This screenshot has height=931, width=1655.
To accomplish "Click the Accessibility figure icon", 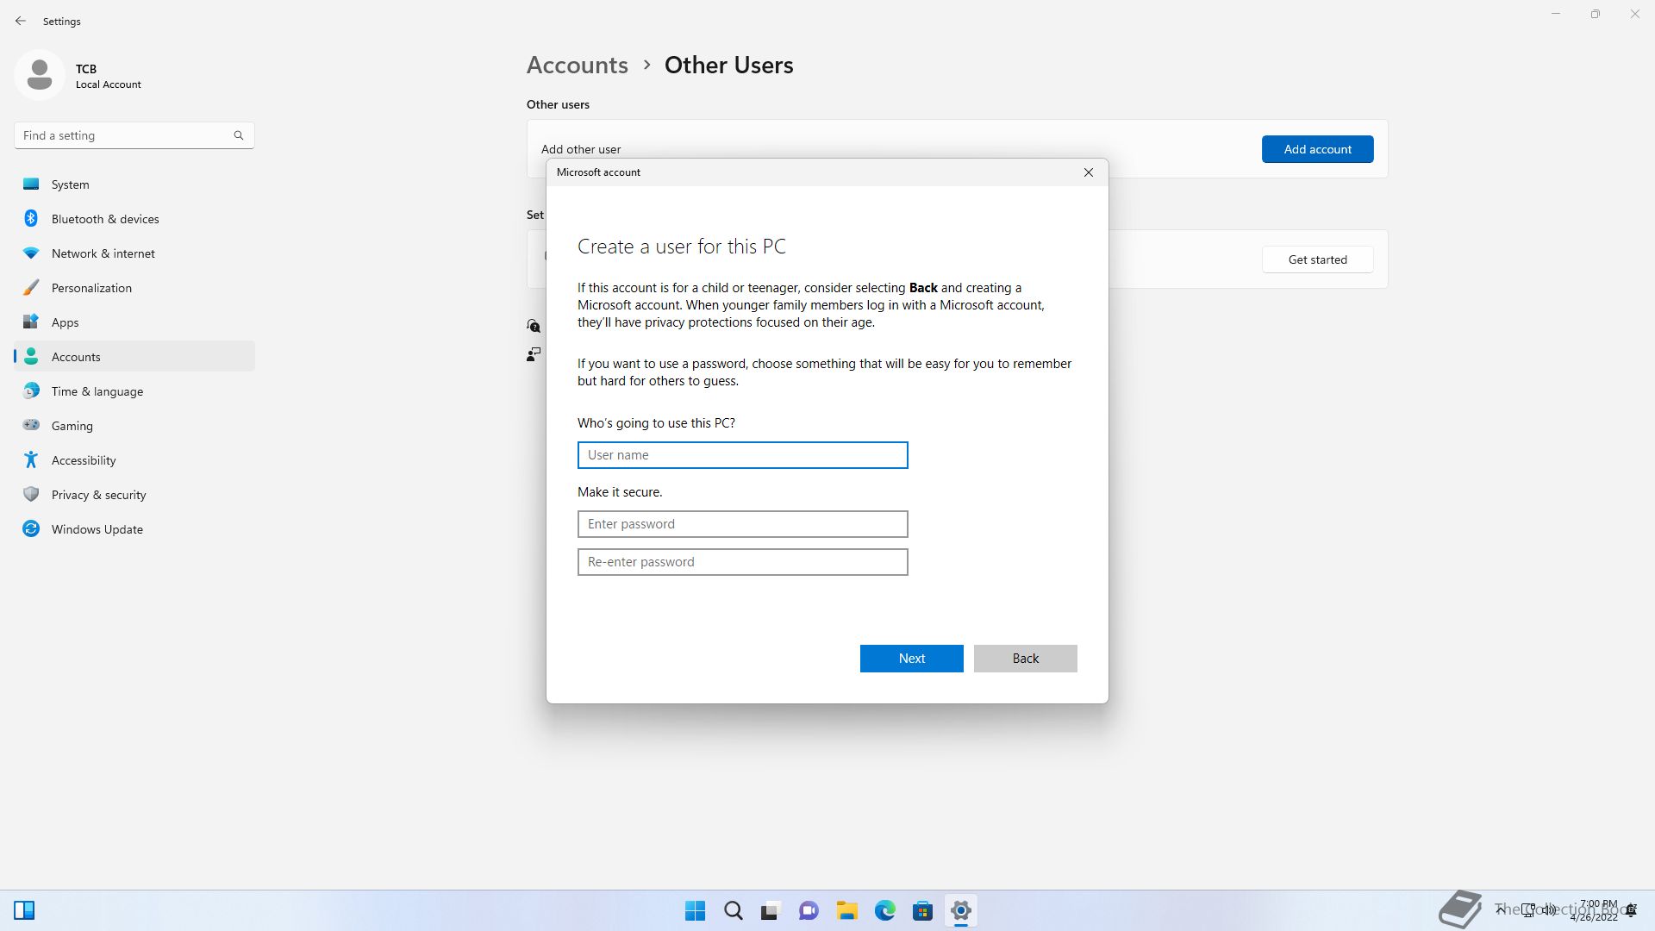I will [31, 460].
